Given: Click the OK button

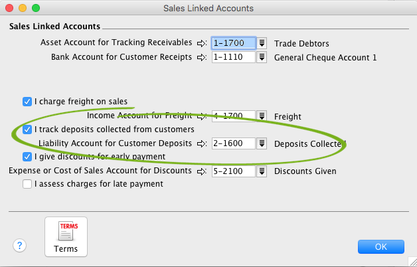Looking at the screenshot, I should (380, 246).
